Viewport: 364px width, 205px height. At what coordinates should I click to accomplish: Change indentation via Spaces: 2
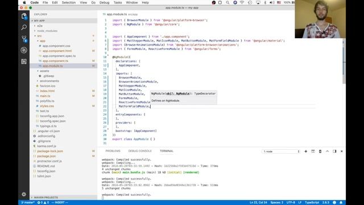tap(277, 203)
